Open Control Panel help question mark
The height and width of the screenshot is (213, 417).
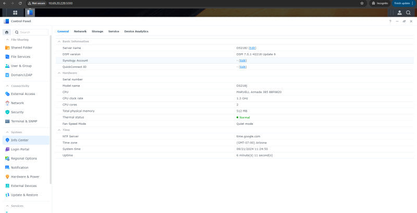click(390, 21)
